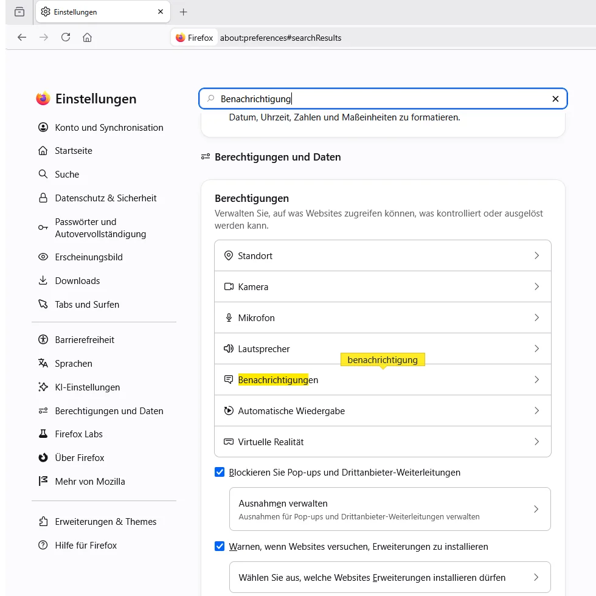Click the address bar showing about:preferences#searchResults
Screen dimensions: 596x596
[280, 38]
